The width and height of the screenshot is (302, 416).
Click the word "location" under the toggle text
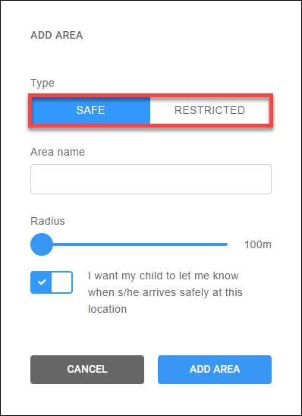click(x=108, y=310)
